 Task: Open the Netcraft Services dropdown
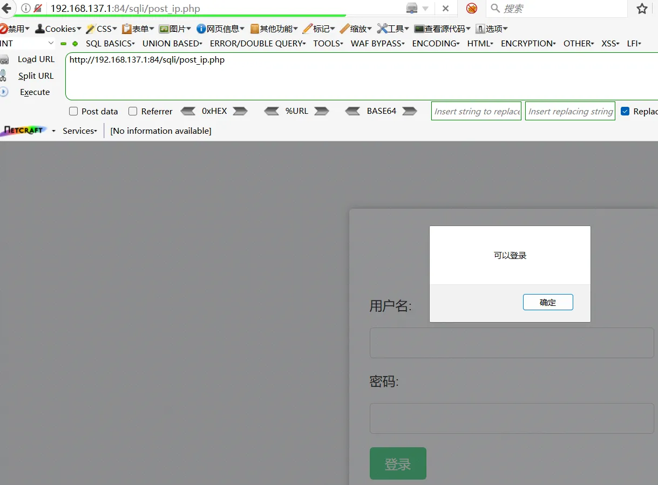80,131
